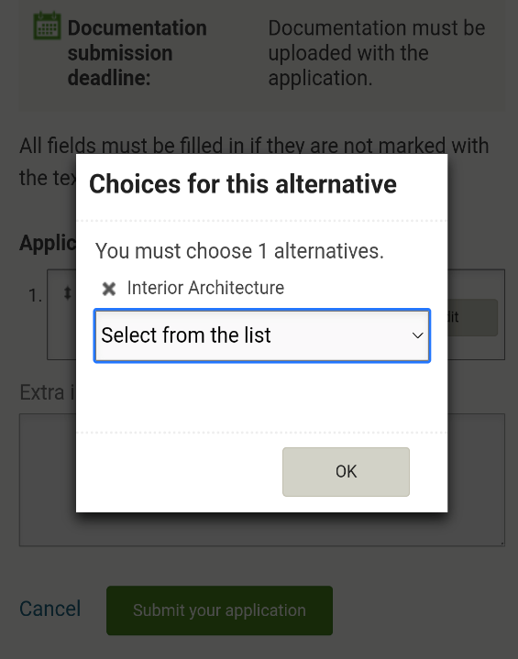Click the partially hidden 'Applic...' section heading
Viewport: 518px width, 659px height.
click(x=48, y=243)
